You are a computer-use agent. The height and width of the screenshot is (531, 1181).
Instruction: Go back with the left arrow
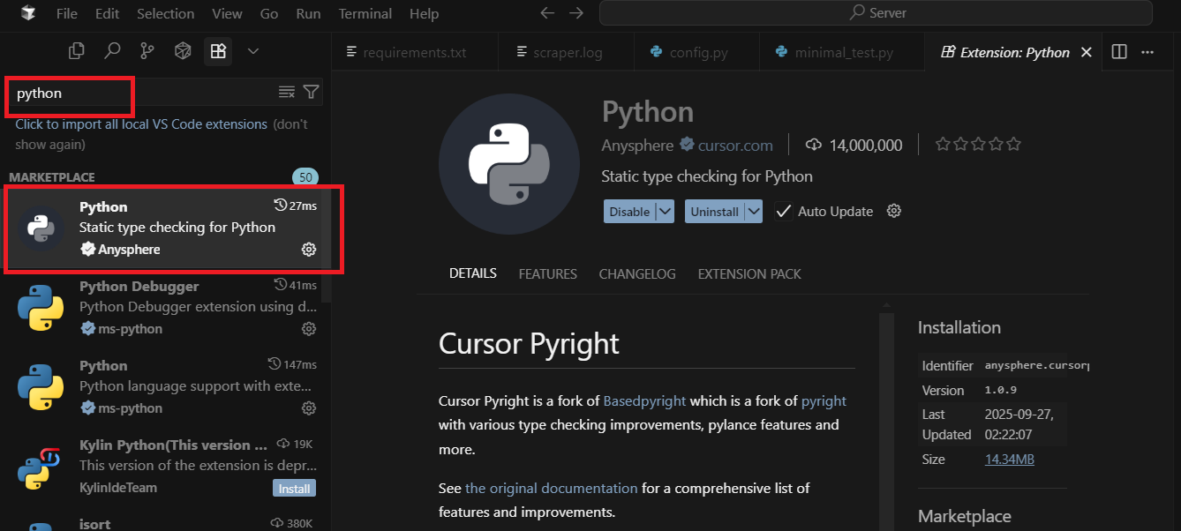tap(547, 13)
